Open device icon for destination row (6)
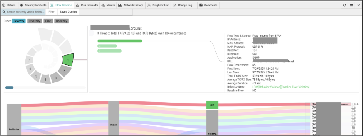 coord(354,121)
